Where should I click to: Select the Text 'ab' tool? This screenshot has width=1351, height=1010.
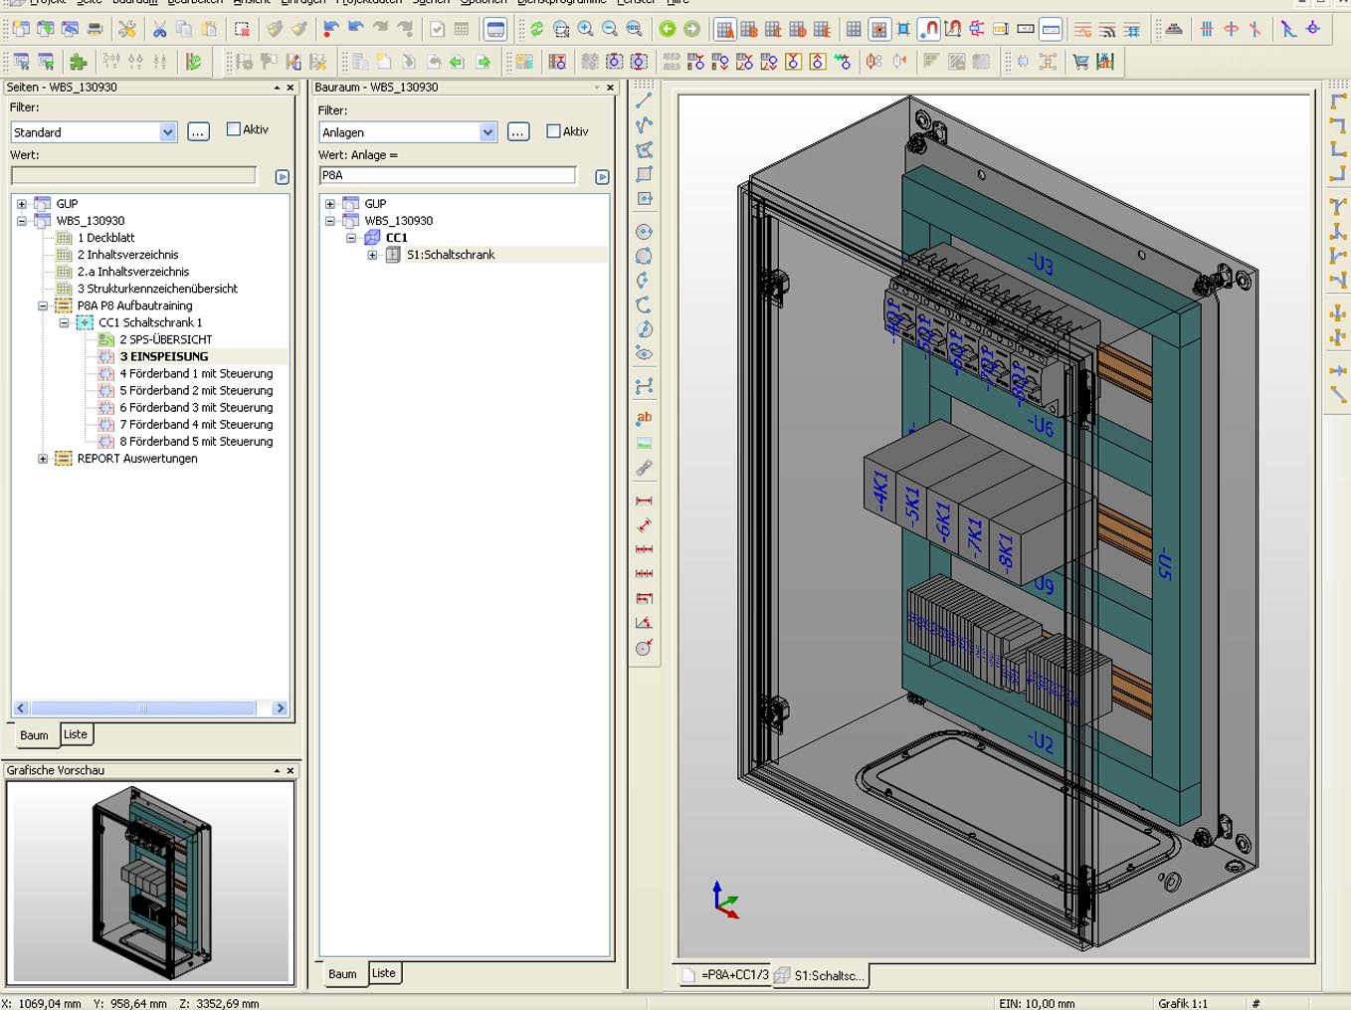[644, 418]
